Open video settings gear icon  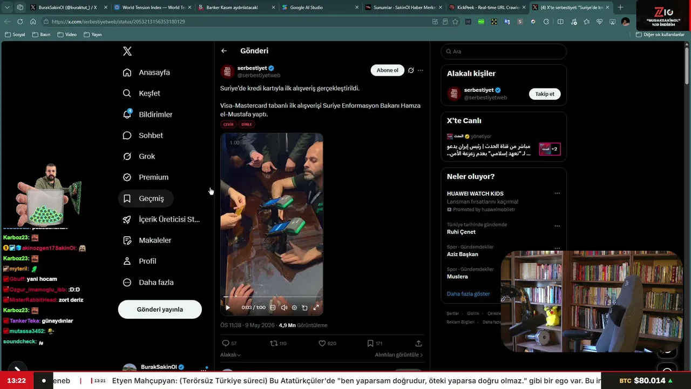(x=294, y=307)
